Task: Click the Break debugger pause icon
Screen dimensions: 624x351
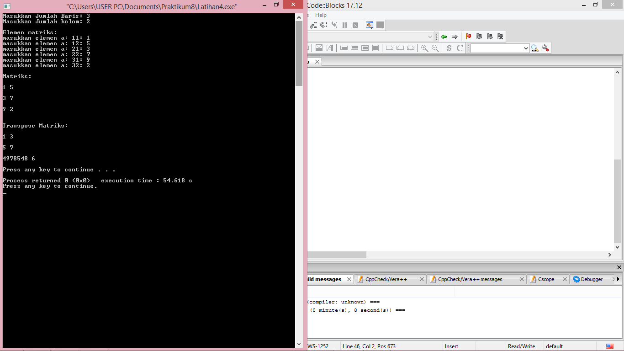Action: click(x=345, y=25)
